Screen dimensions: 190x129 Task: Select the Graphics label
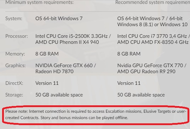pos(16,66)
